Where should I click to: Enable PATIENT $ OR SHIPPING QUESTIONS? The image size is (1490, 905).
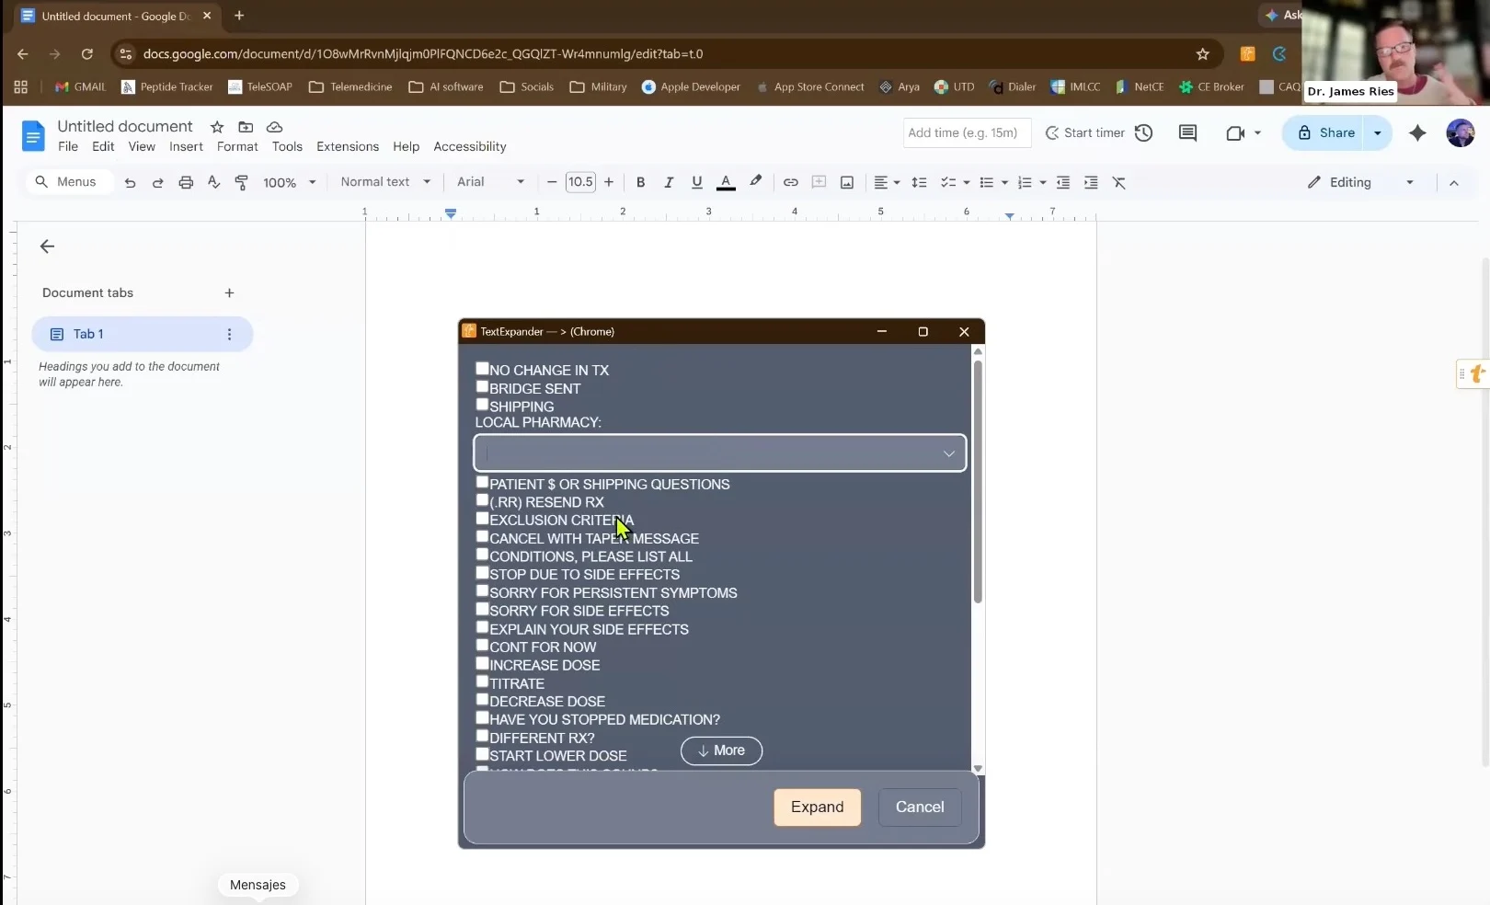482,483
